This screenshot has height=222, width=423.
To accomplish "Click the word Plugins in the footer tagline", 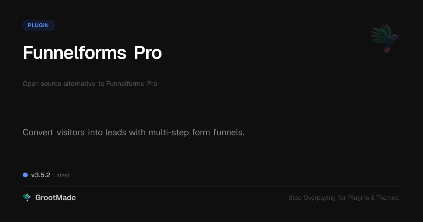I will coord(358,198).
